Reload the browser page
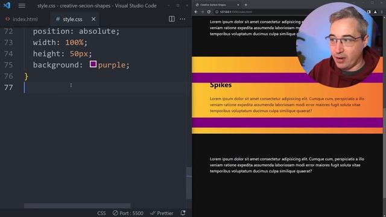The image size is (386, 217). 209,12
